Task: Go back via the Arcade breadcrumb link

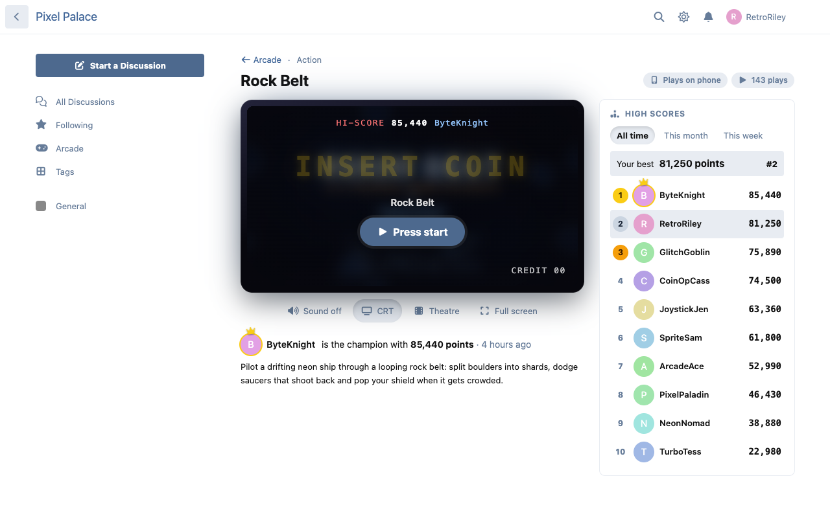Action: click(x=261, y=60)
